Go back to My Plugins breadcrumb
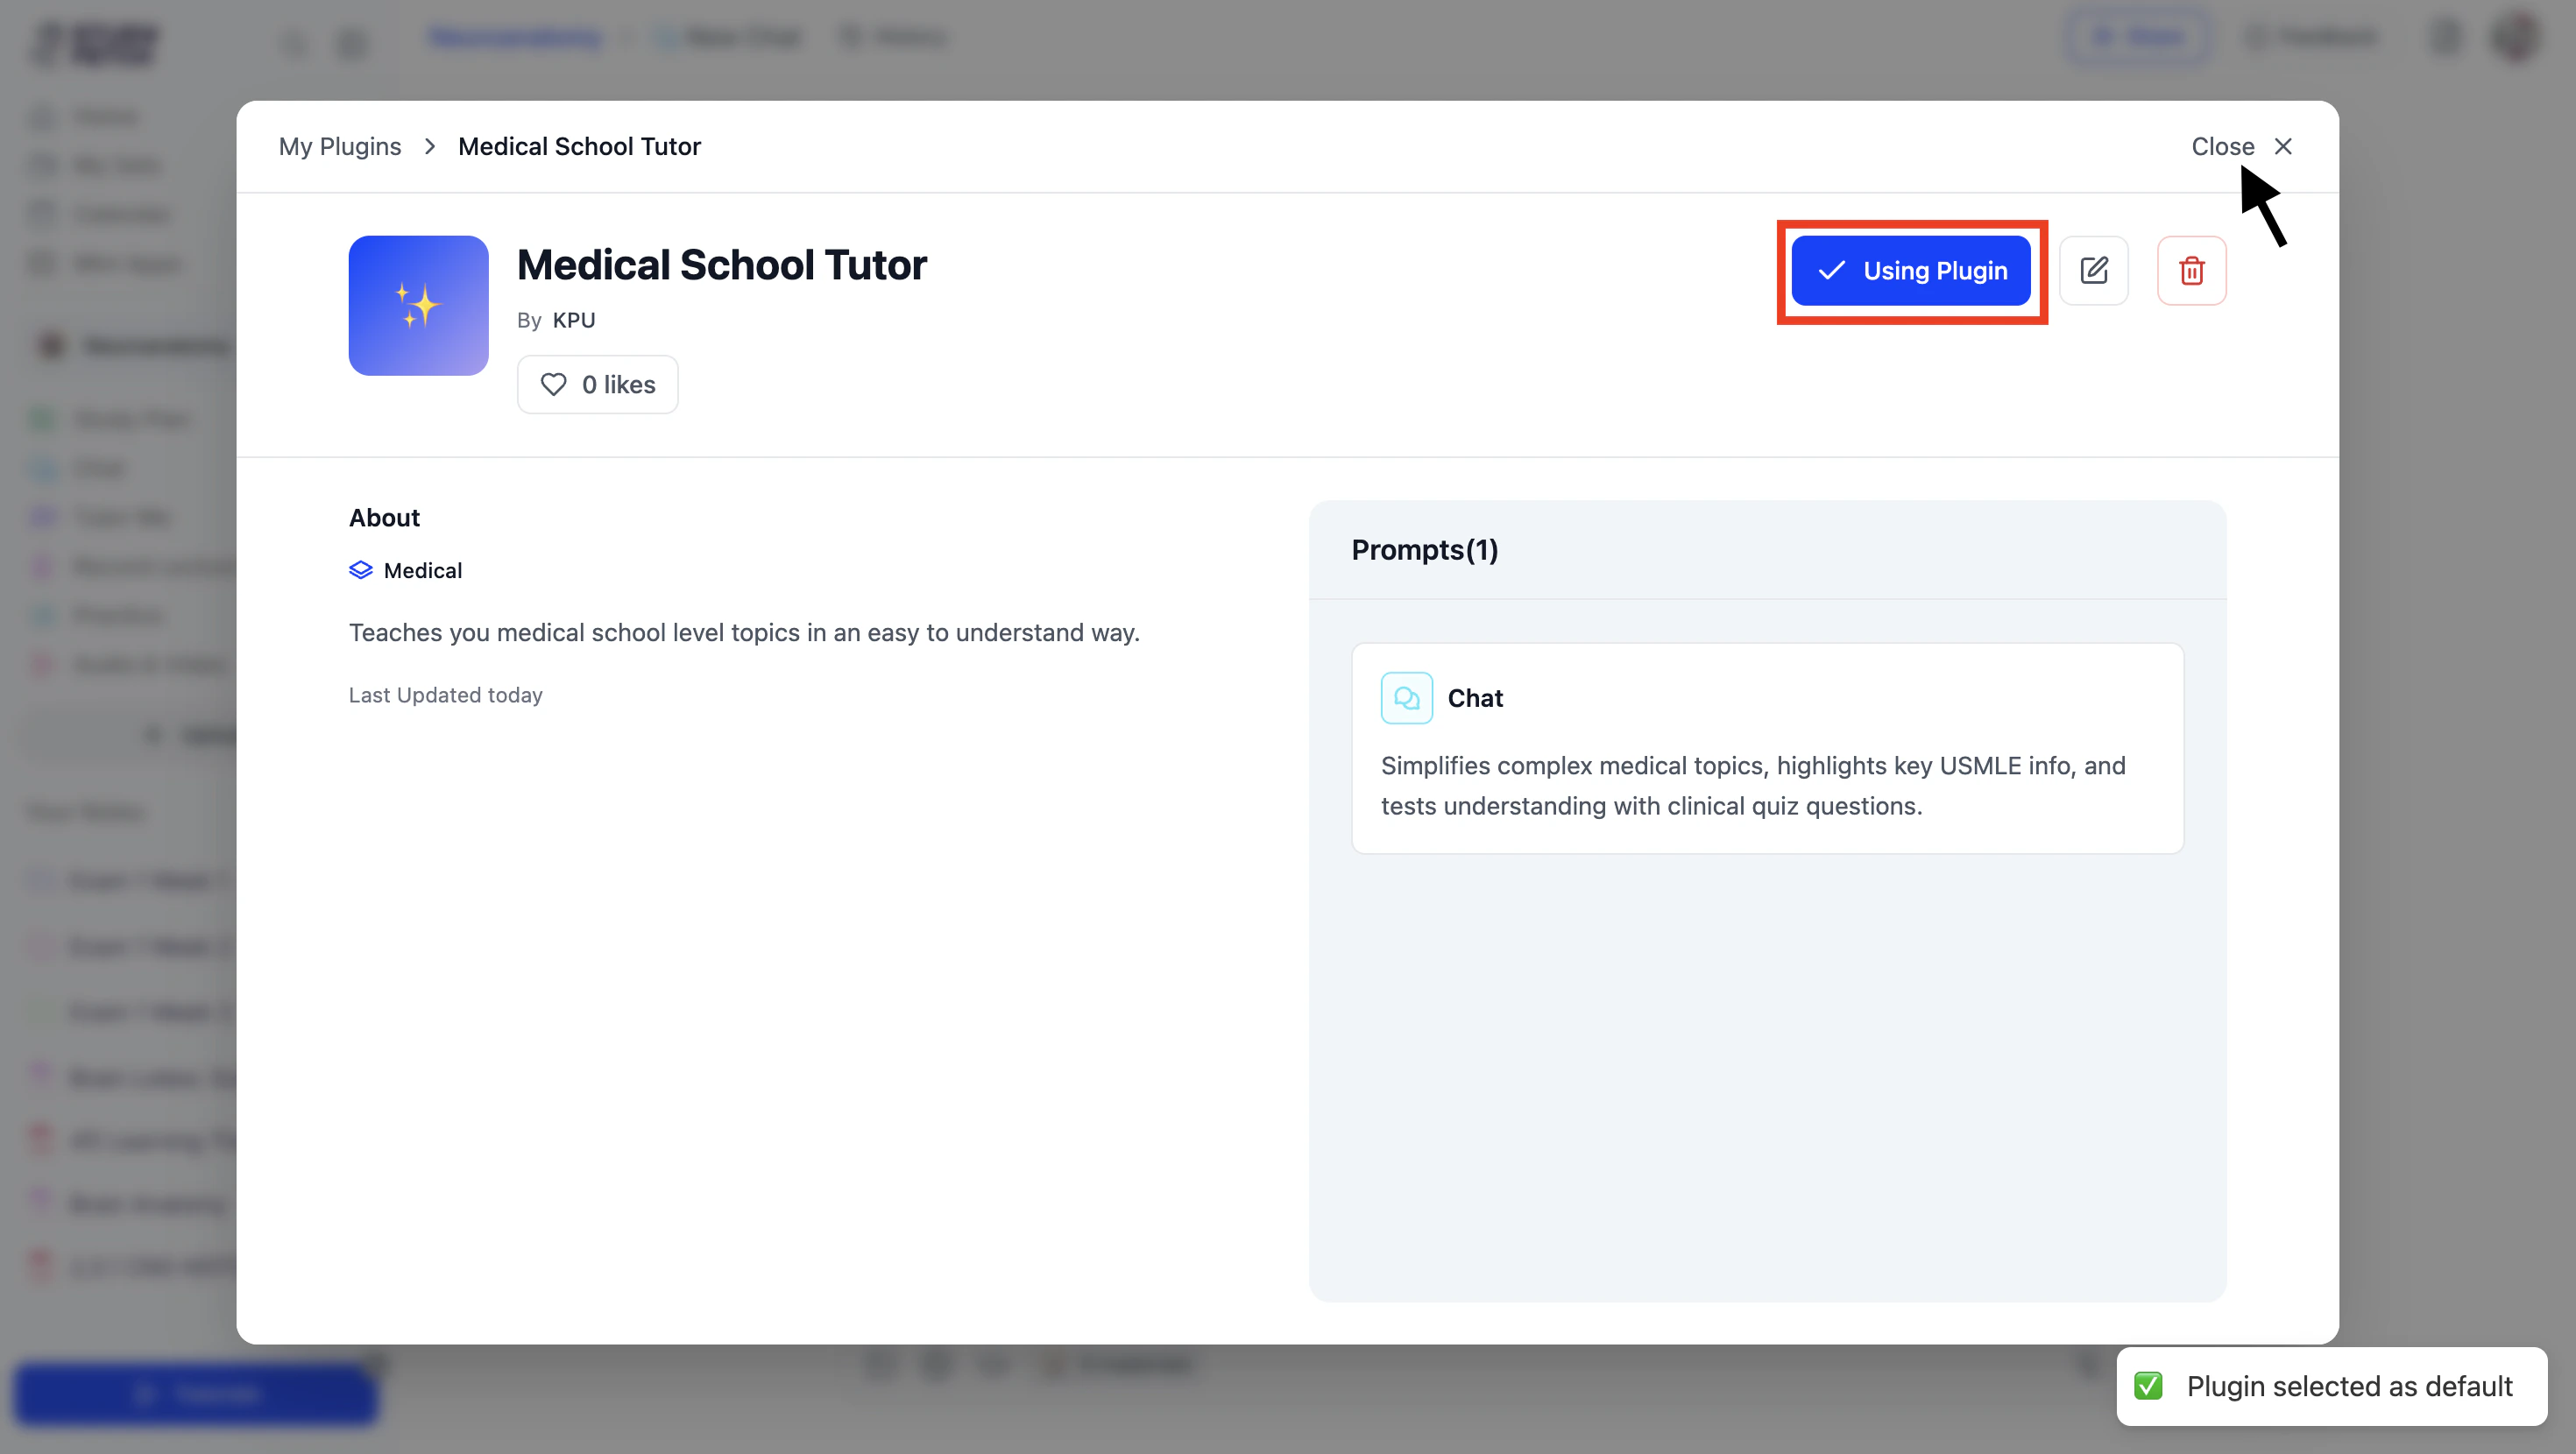 click(340, 146)
